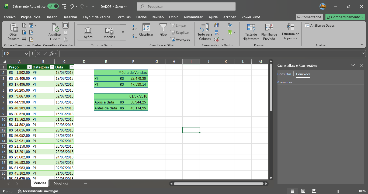Click the Remove Duplicates icon
The image size is (368, 194).
217,32
